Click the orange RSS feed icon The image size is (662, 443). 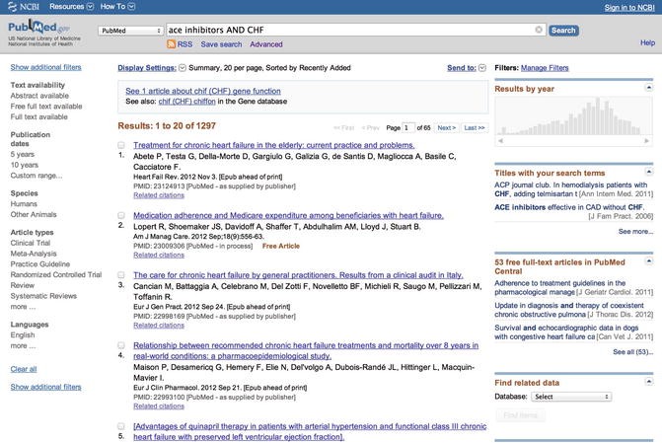(x=171, y=44)
